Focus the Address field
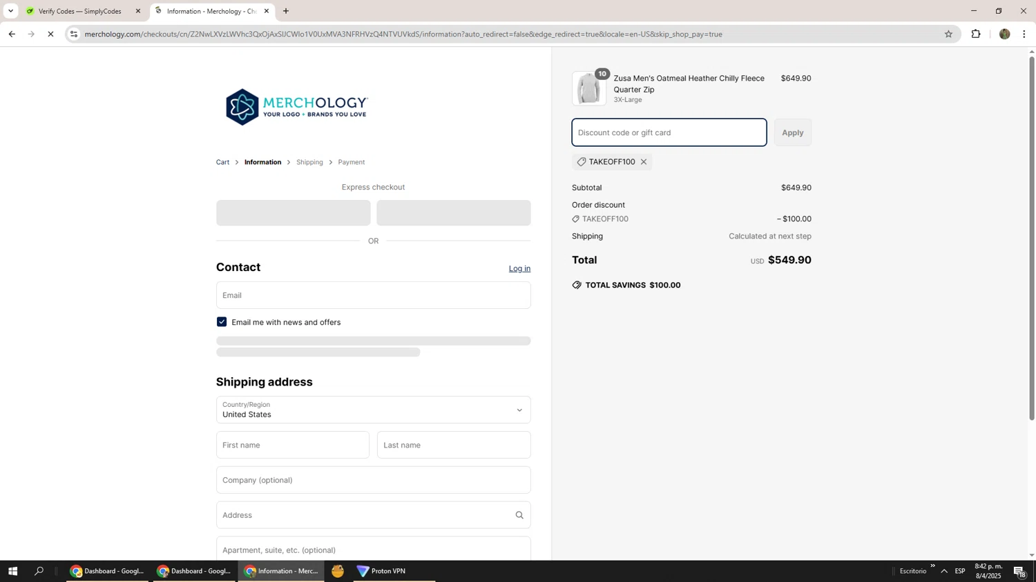 (x=373, y=515)
